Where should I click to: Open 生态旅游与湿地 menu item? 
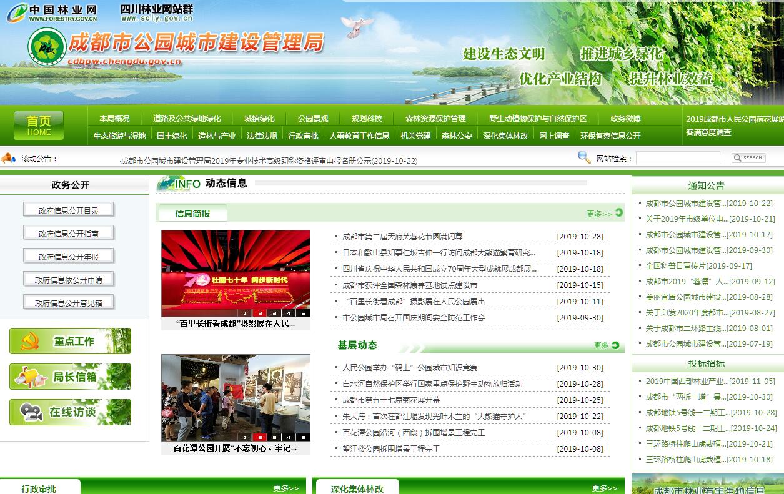coord(119,136)
